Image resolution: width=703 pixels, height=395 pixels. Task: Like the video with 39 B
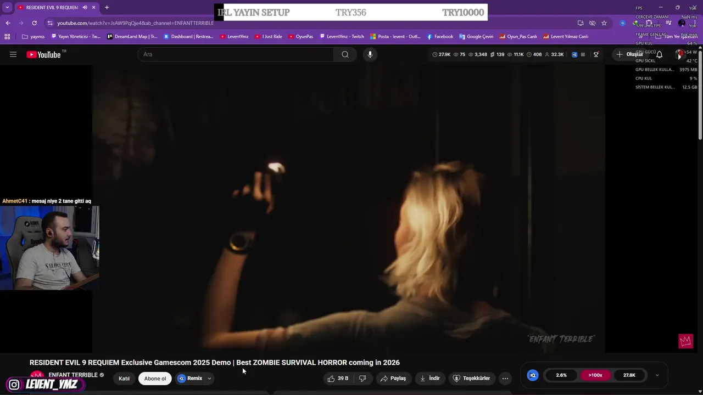click(338, 378)
